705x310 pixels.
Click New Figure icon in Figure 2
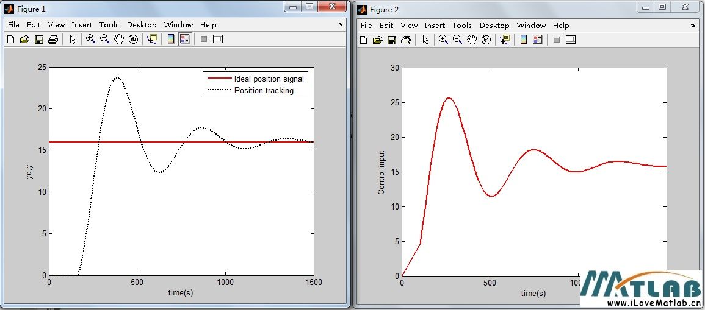pyautogui.click(x=364, y=40)
